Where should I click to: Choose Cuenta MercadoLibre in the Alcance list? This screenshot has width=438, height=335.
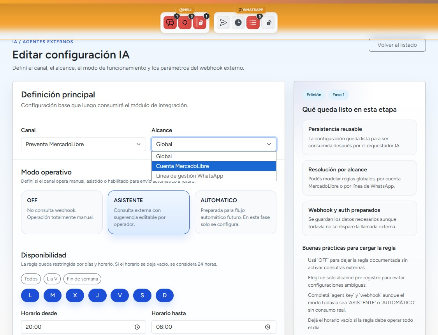[x=214, y=166]
